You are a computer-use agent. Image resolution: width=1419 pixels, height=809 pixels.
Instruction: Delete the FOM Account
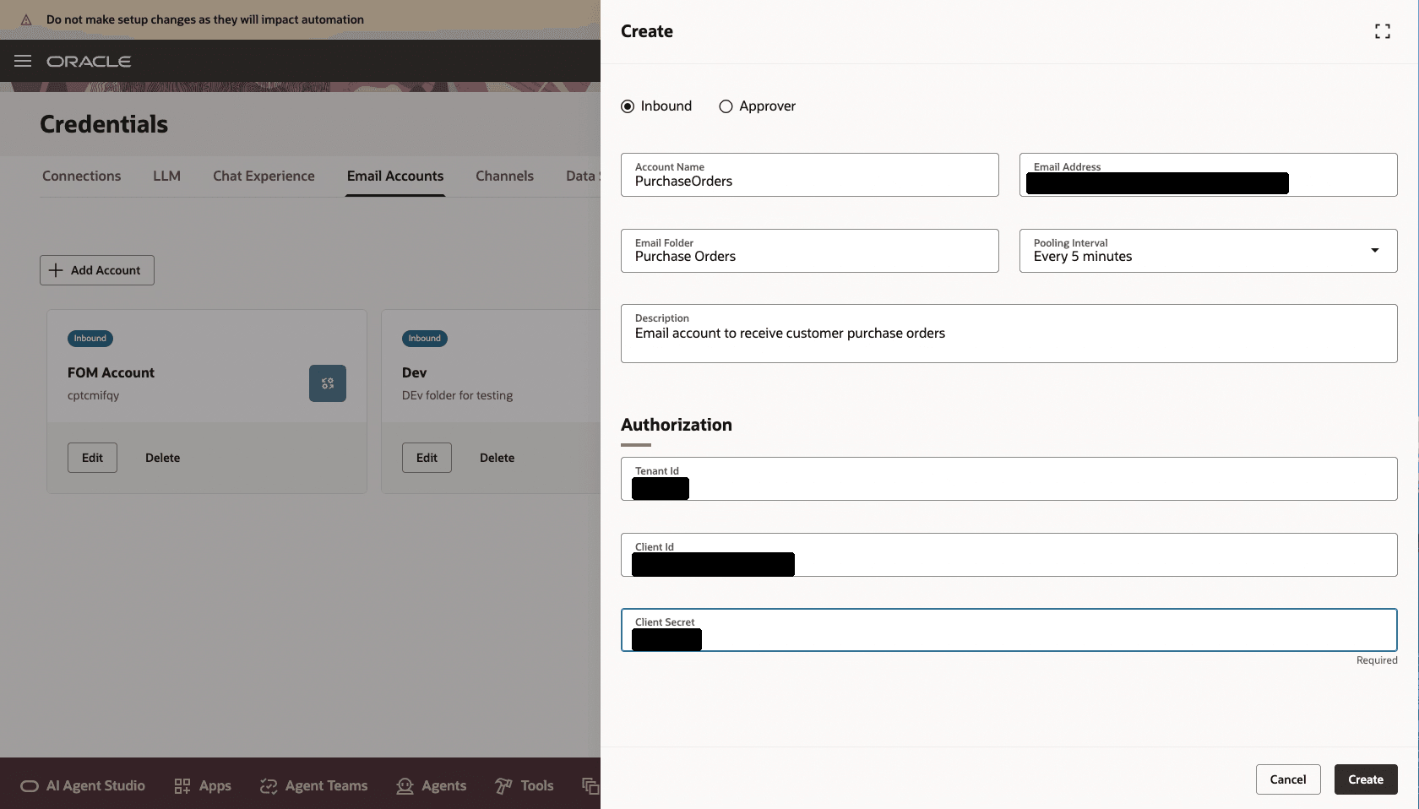tap(162, 458)
